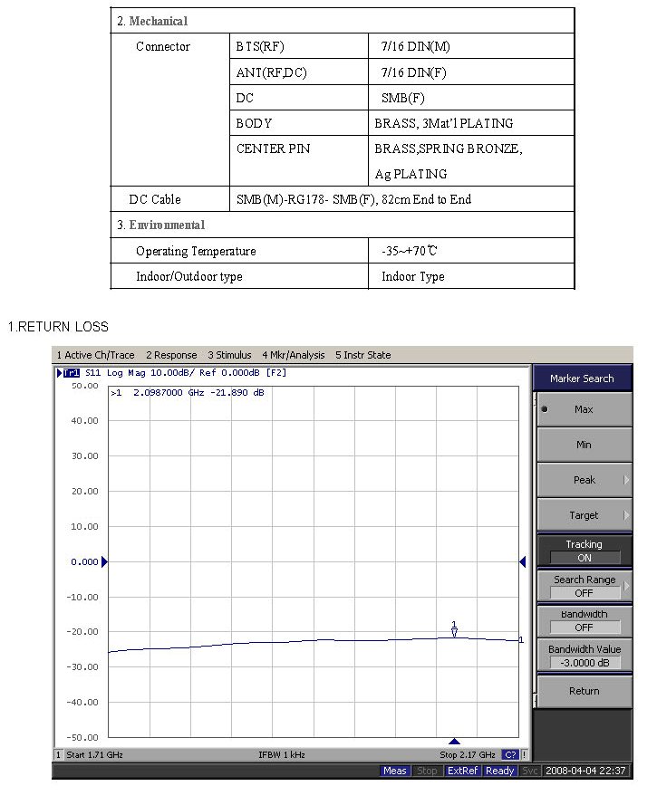Click the marker position triangle on the frequency axis
This screenshot has width=657, height=805.
click(454, 741)
